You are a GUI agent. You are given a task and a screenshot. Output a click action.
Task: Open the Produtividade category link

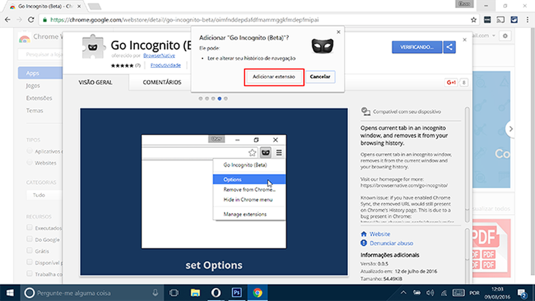click(165, 65)
